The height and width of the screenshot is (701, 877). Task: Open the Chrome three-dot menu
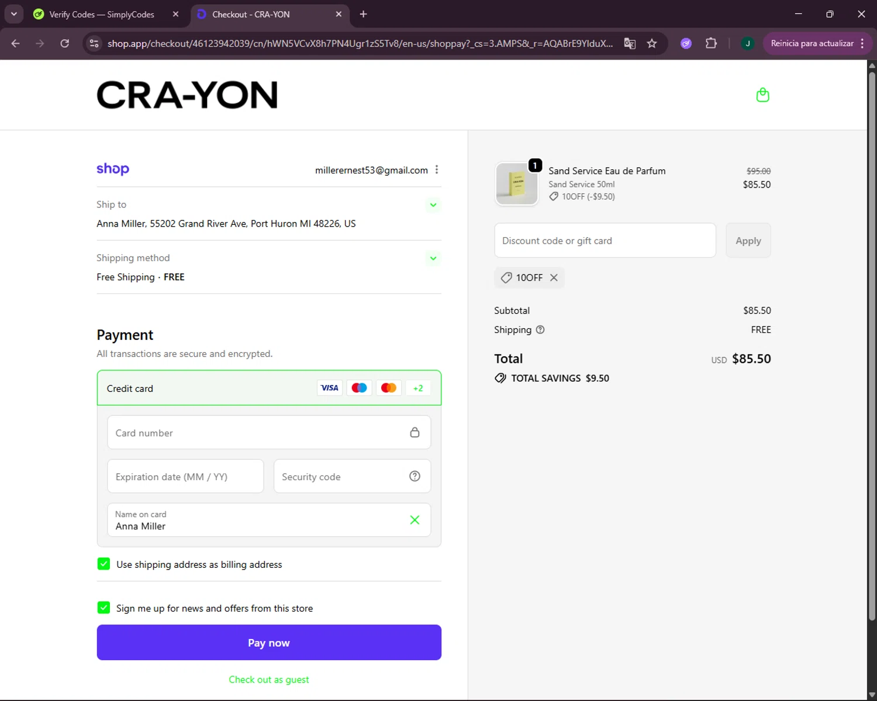pos(862,43)
